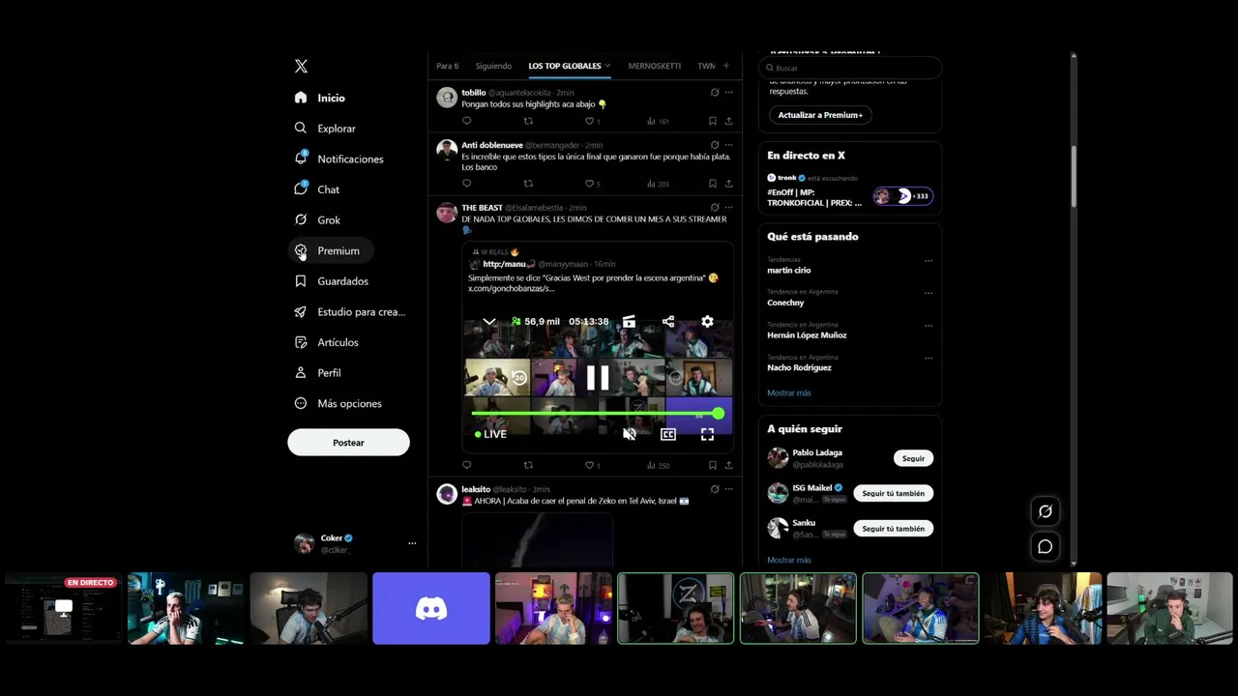Open more options on tobillo's post
Screen dimensions: 1238x696
coord(729,93)
